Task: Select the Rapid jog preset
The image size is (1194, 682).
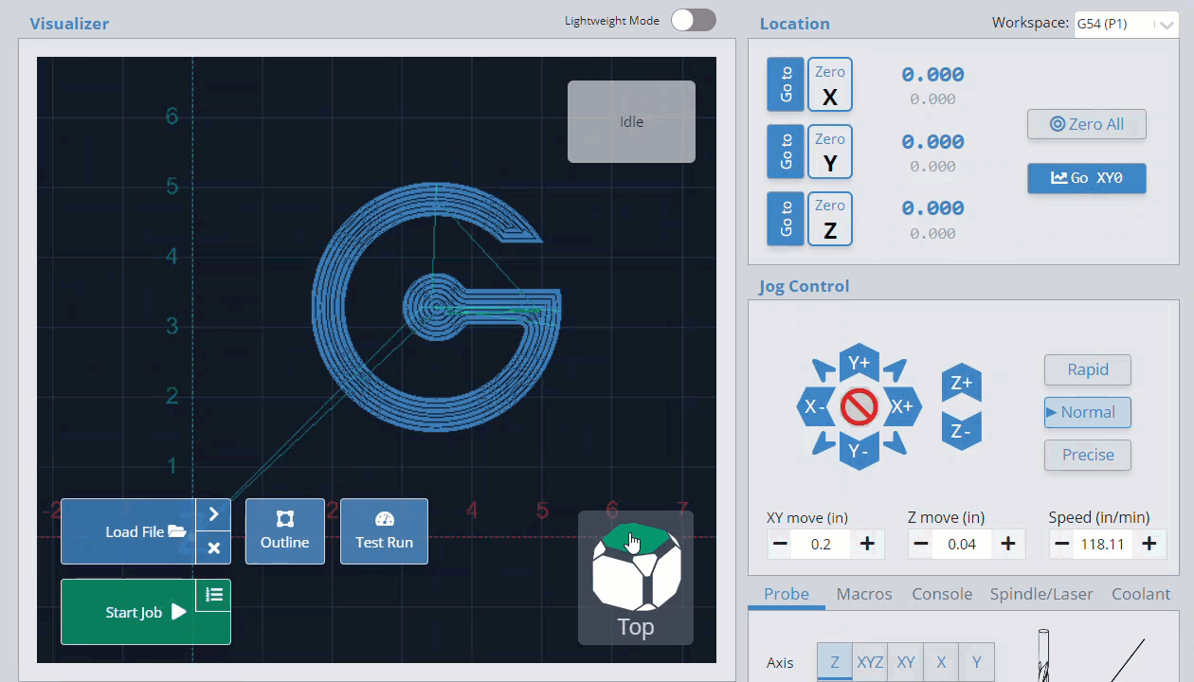Action: point(1088,370)
